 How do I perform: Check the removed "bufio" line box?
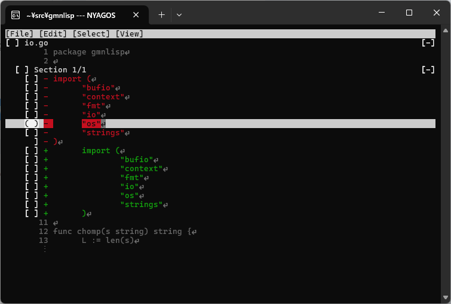[31, 87]
